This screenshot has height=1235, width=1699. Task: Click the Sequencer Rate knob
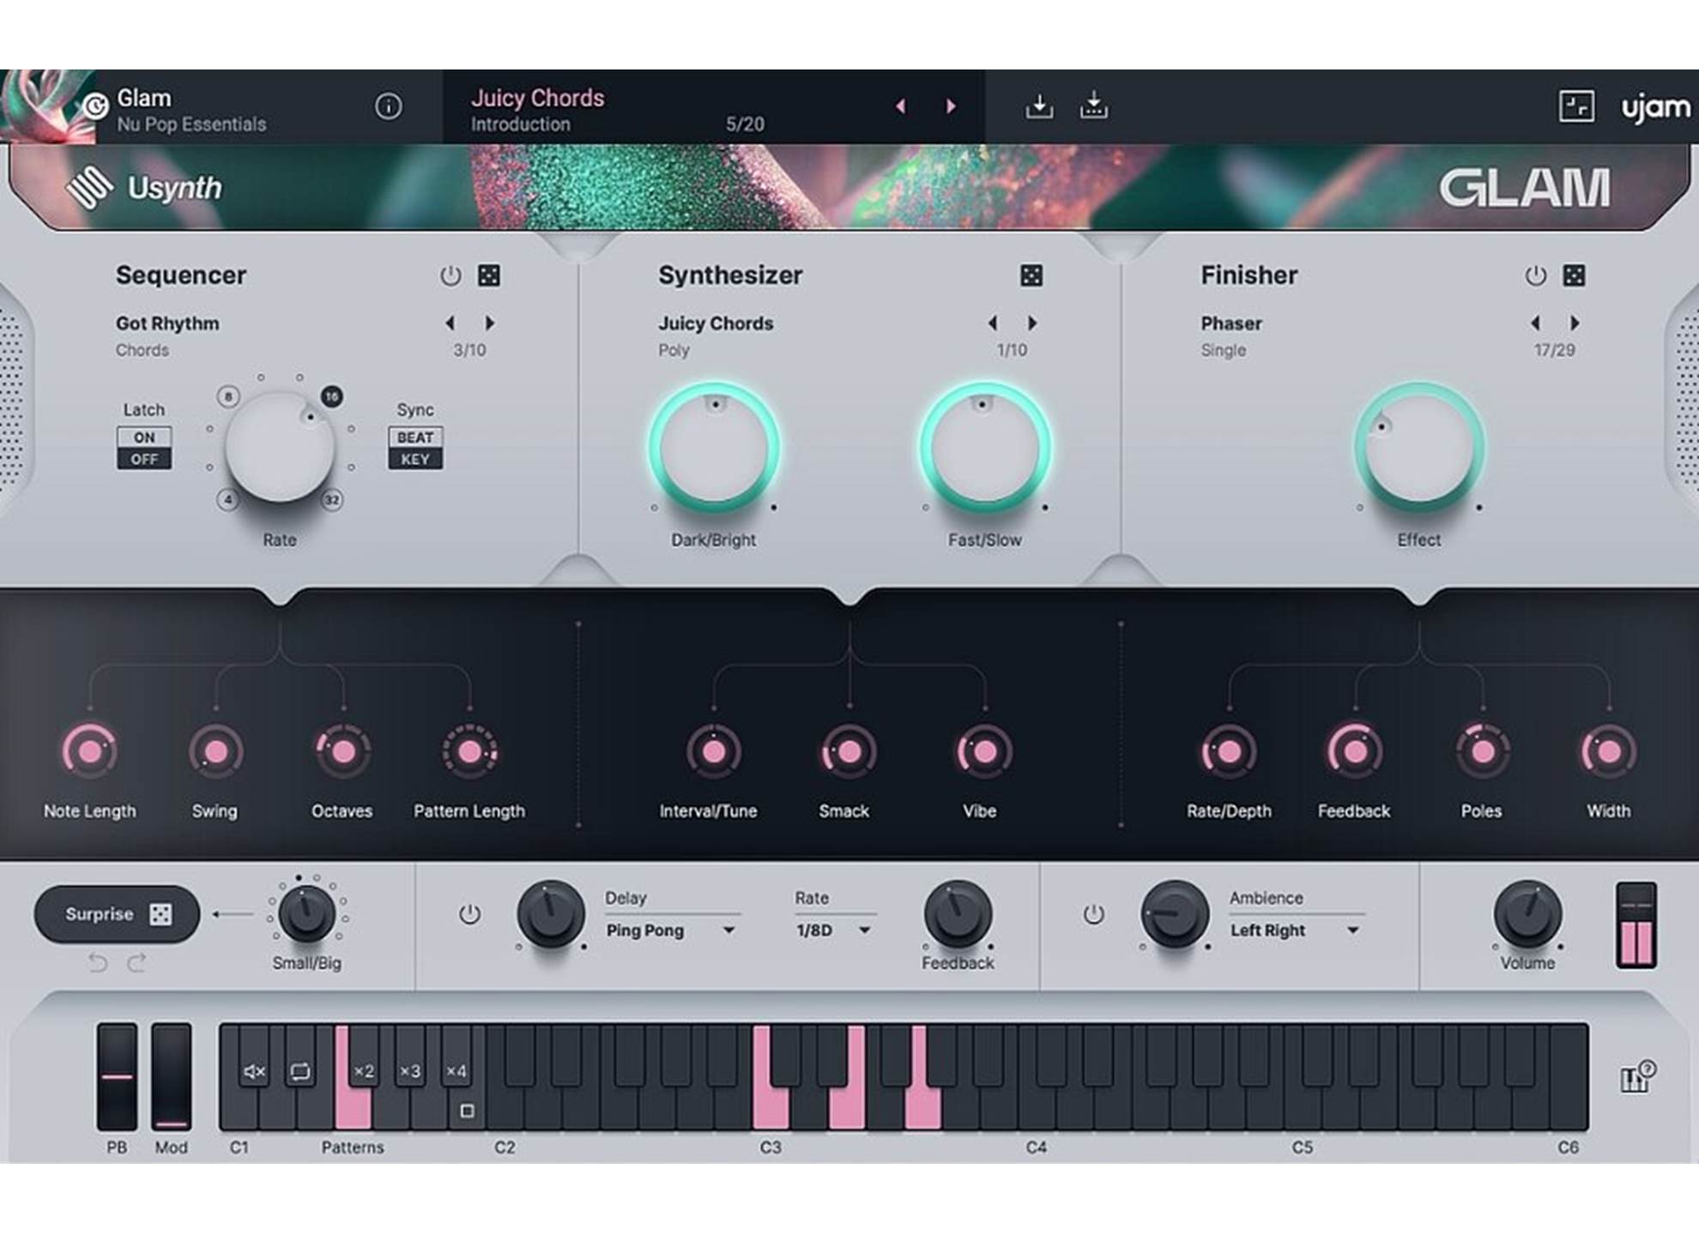pos(280,447)
